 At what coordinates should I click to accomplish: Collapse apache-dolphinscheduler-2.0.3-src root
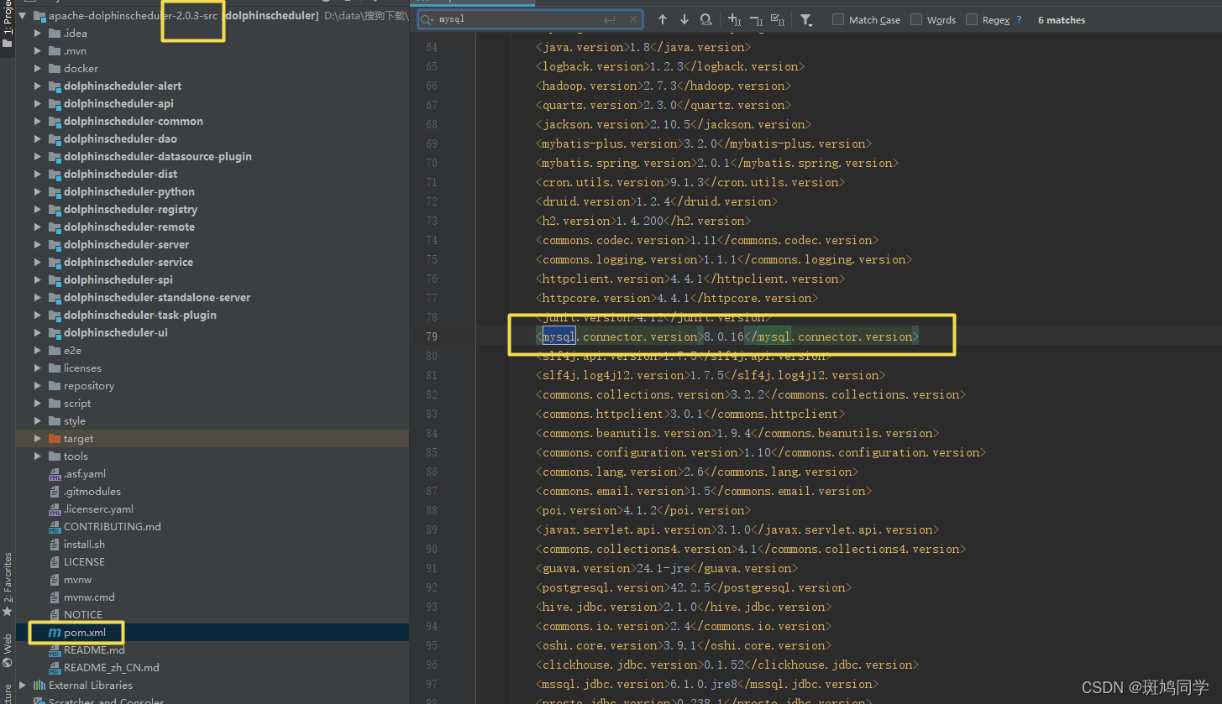(x=23, y=16)
